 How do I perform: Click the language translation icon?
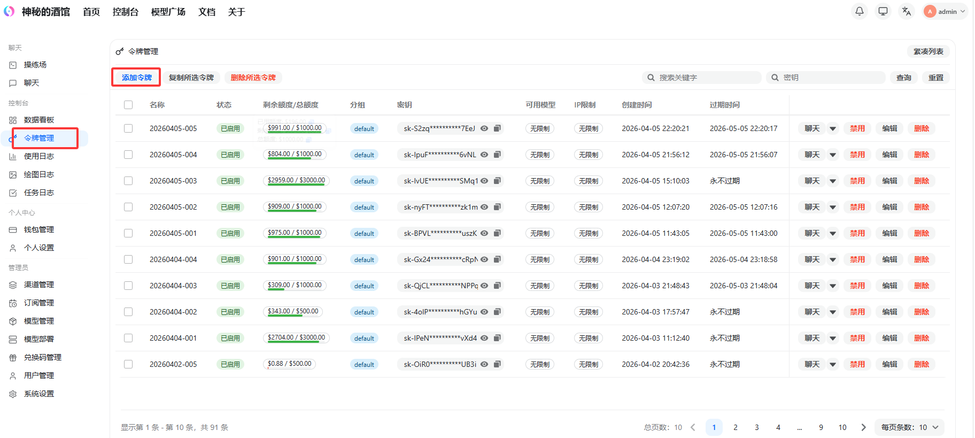[907, 11]
